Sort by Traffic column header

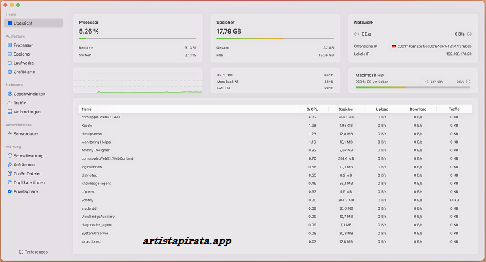coord(454,109)
